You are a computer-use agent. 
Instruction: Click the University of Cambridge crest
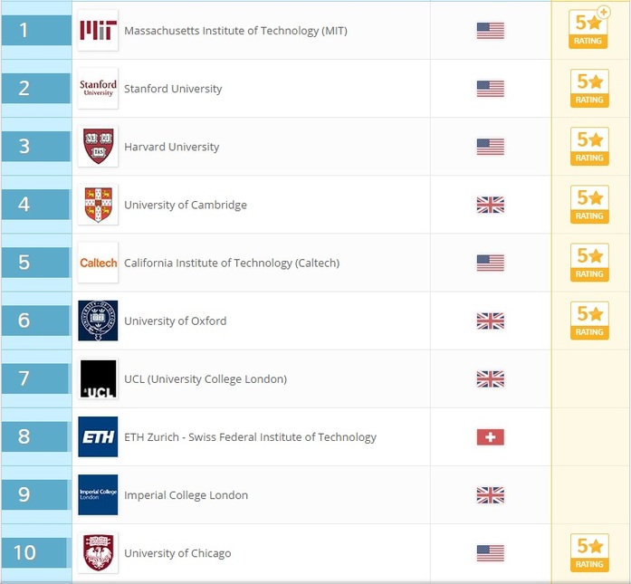[x=98, y=205]
